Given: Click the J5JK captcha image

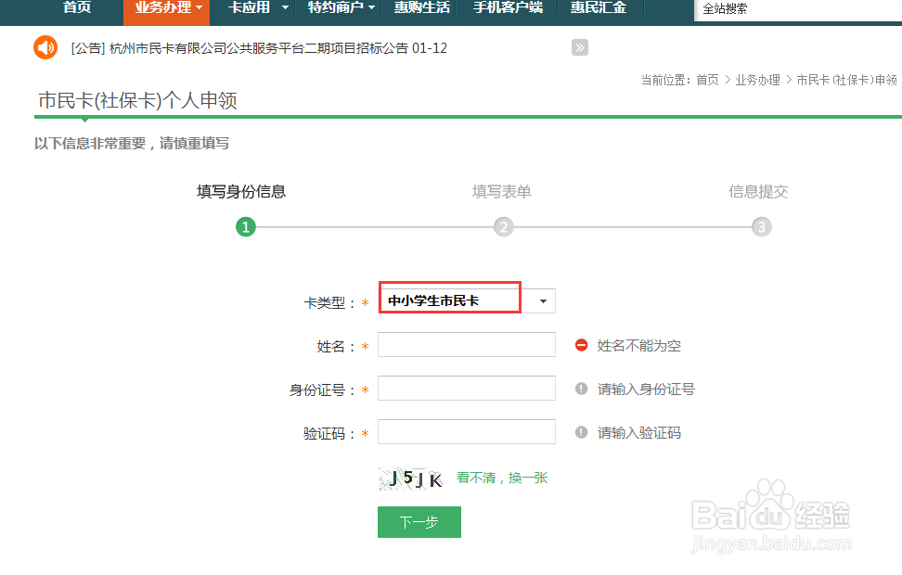Looking at the screenshot, I should coord(411,479).
